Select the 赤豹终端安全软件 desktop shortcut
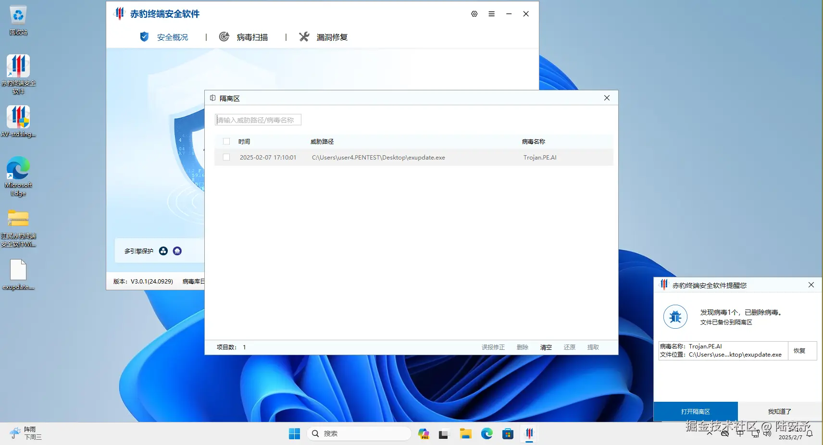 (x=18, y=74)
